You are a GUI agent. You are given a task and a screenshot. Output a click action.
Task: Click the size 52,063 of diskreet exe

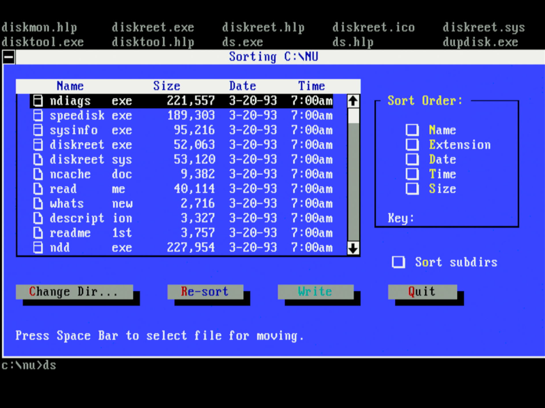click(x=194, y=145)
